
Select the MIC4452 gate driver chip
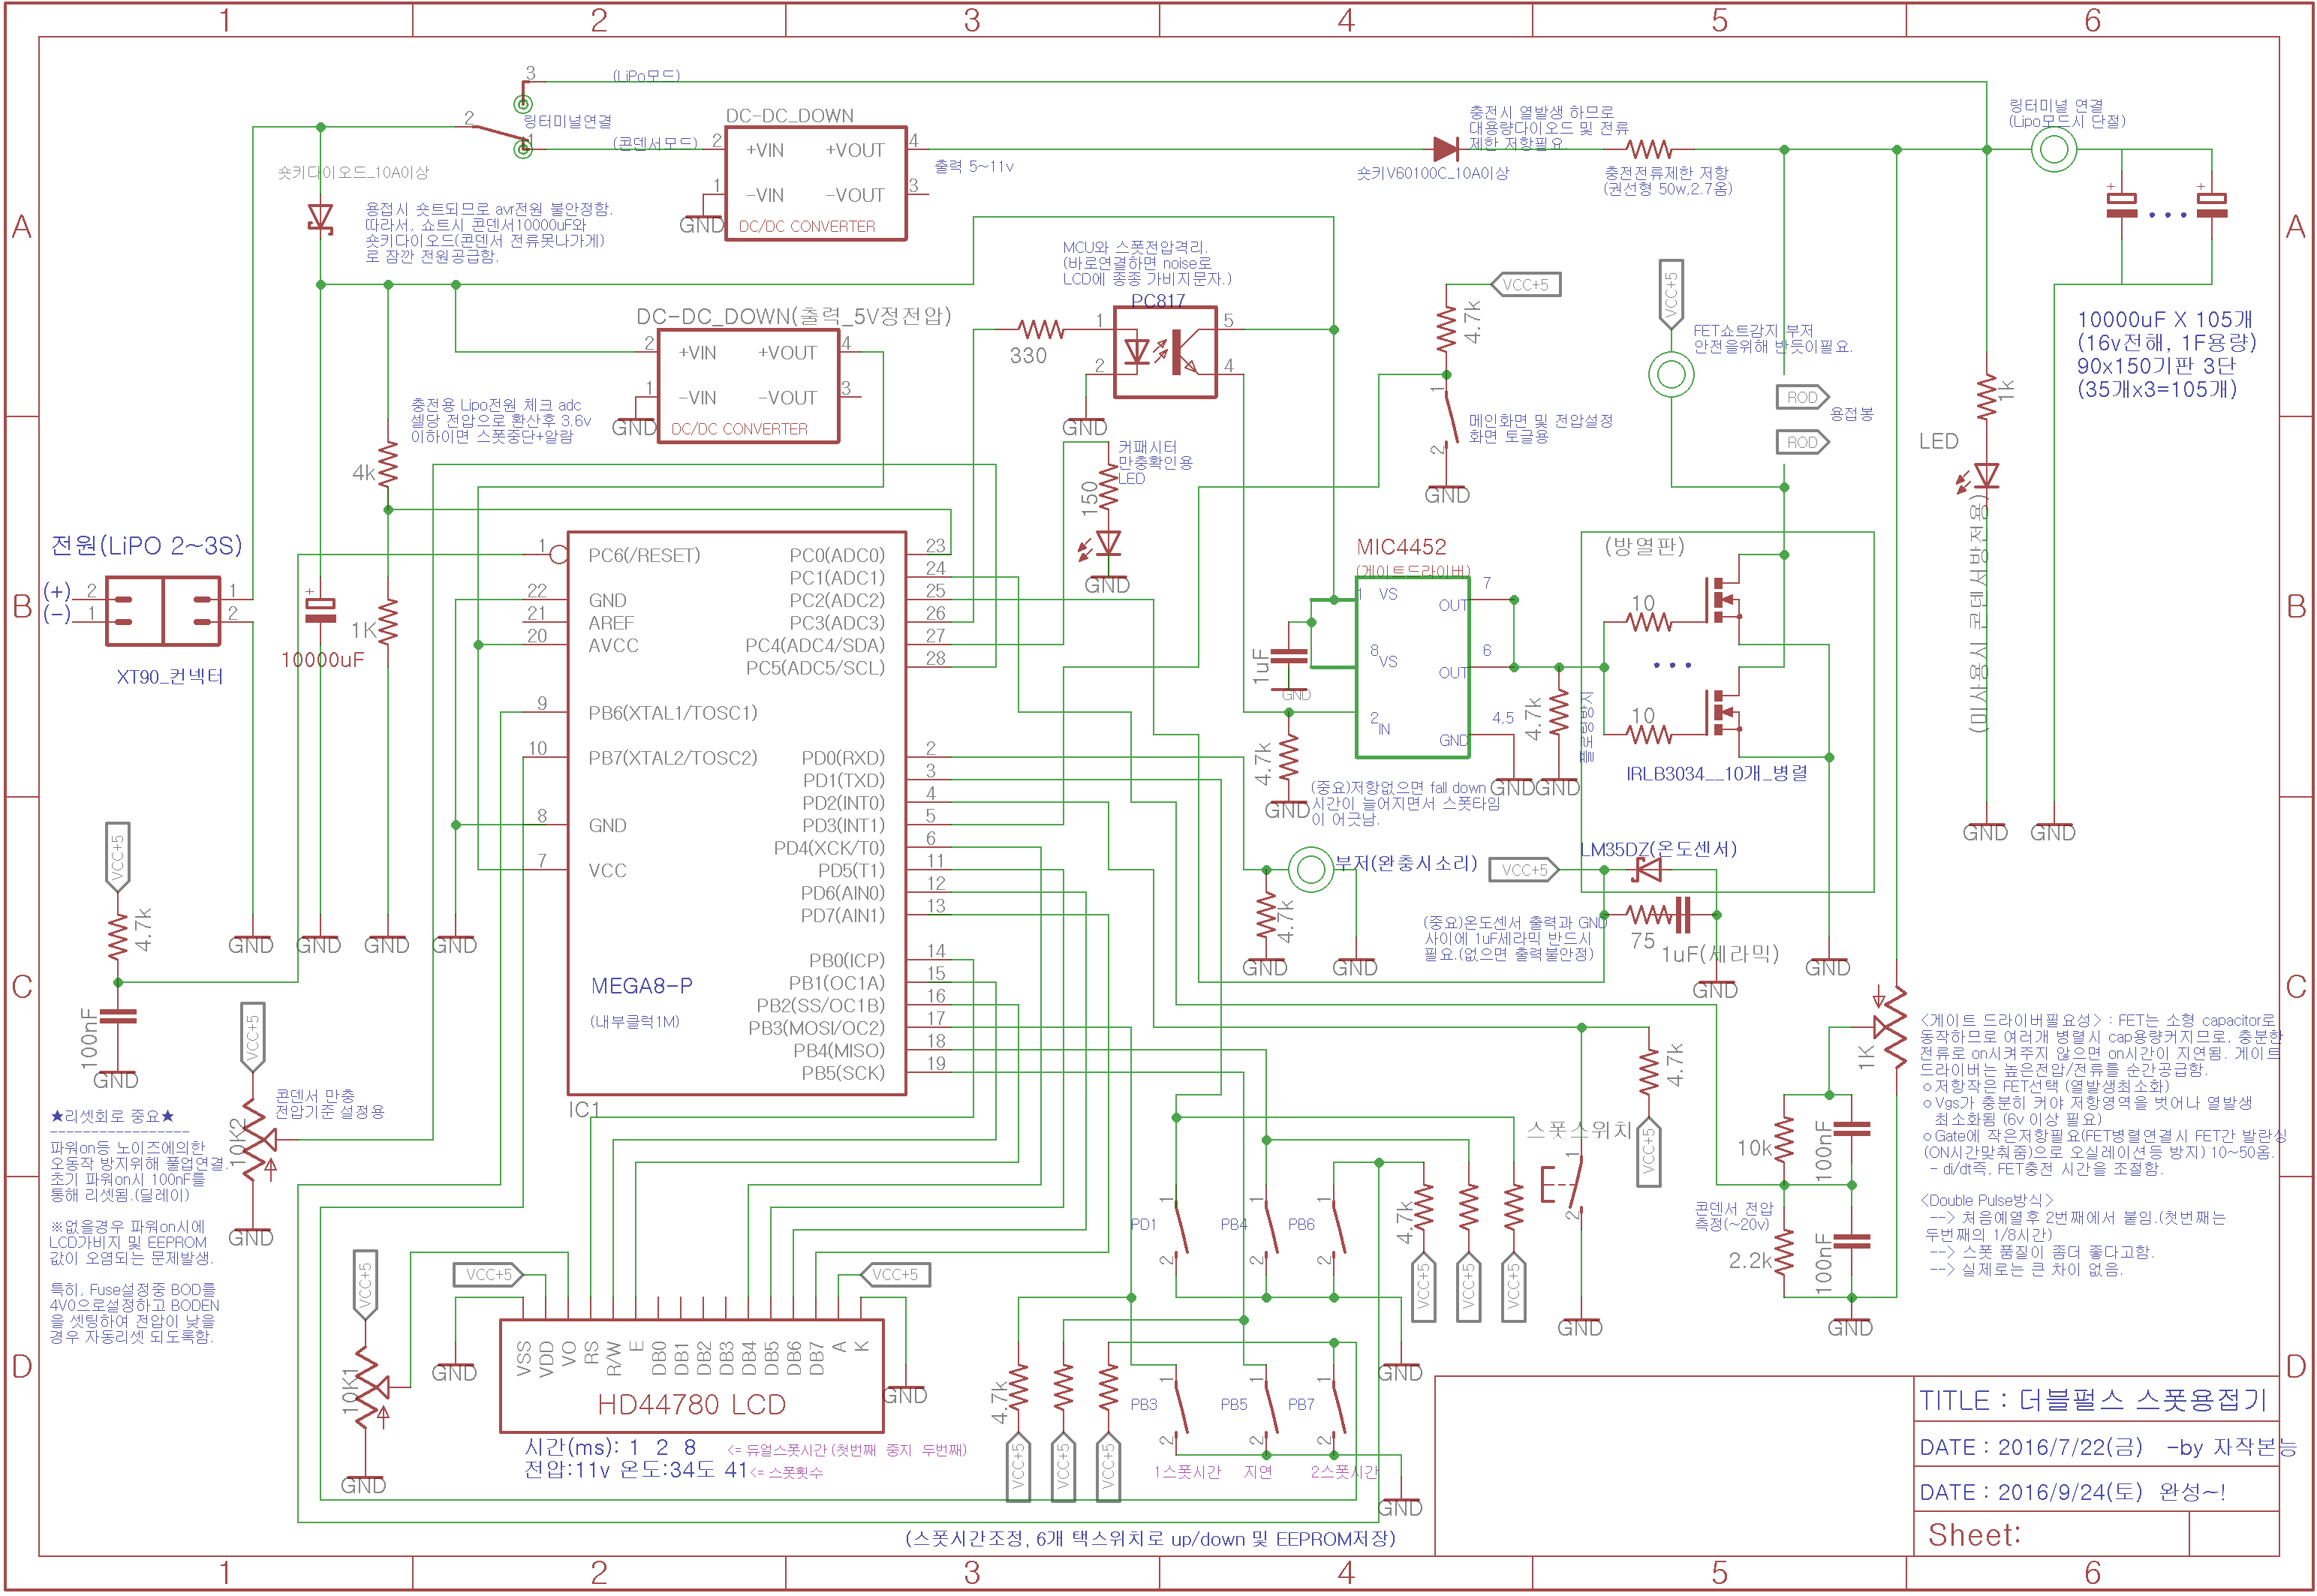pos(1412,667)
